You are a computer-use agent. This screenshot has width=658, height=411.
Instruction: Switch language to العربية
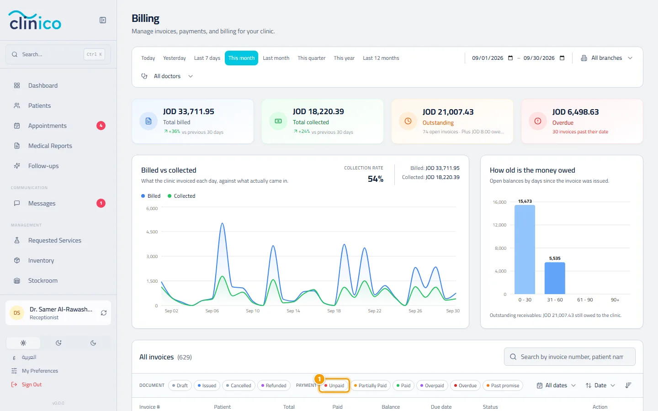(x=29, y=357)
